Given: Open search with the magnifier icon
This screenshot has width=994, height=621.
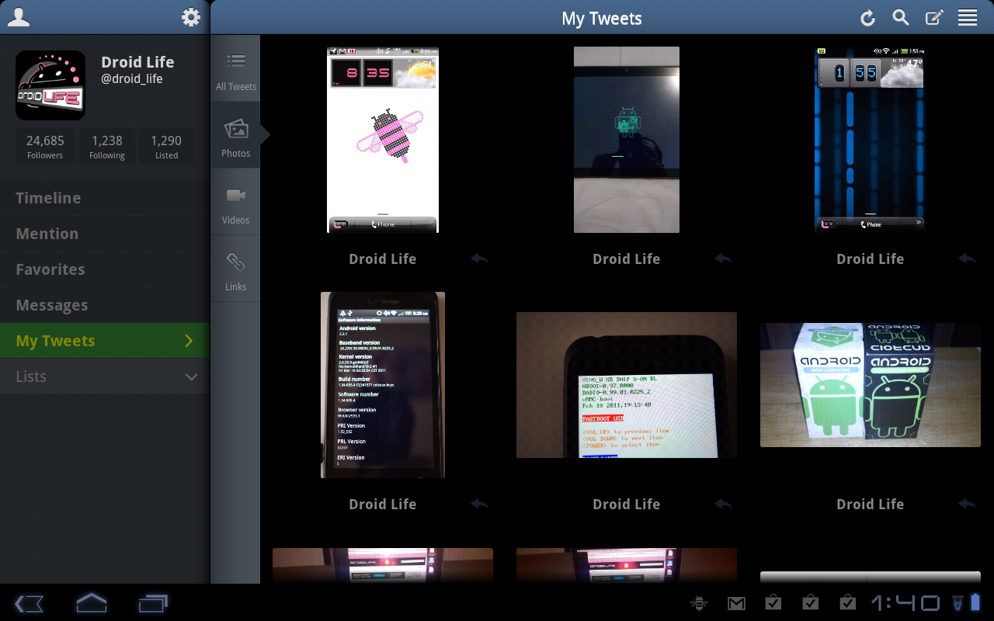Looking at the screenshot, I should [901, 17].
